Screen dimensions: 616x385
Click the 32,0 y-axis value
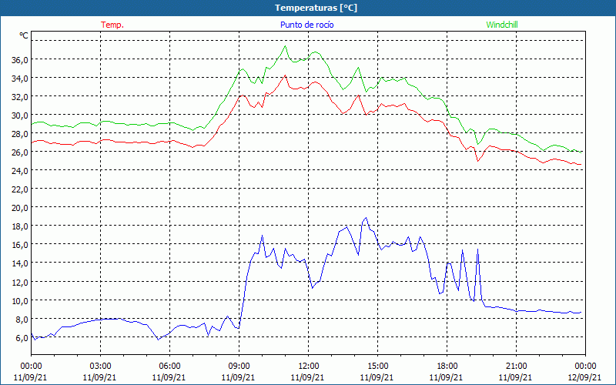pyautogui.click(x=20, y=97)
